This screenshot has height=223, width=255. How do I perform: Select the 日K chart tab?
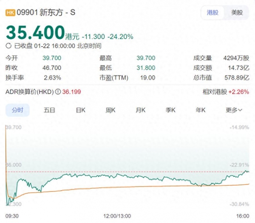tap(81, 110)
